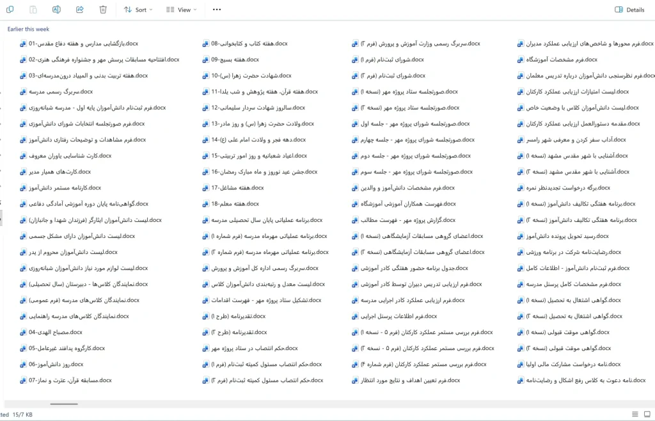Screen dimensions: 655x421
Task: Click the Word icon beside 'سربرگ رسمی مدرسه.docx'
Action: (x=24, y=92)
